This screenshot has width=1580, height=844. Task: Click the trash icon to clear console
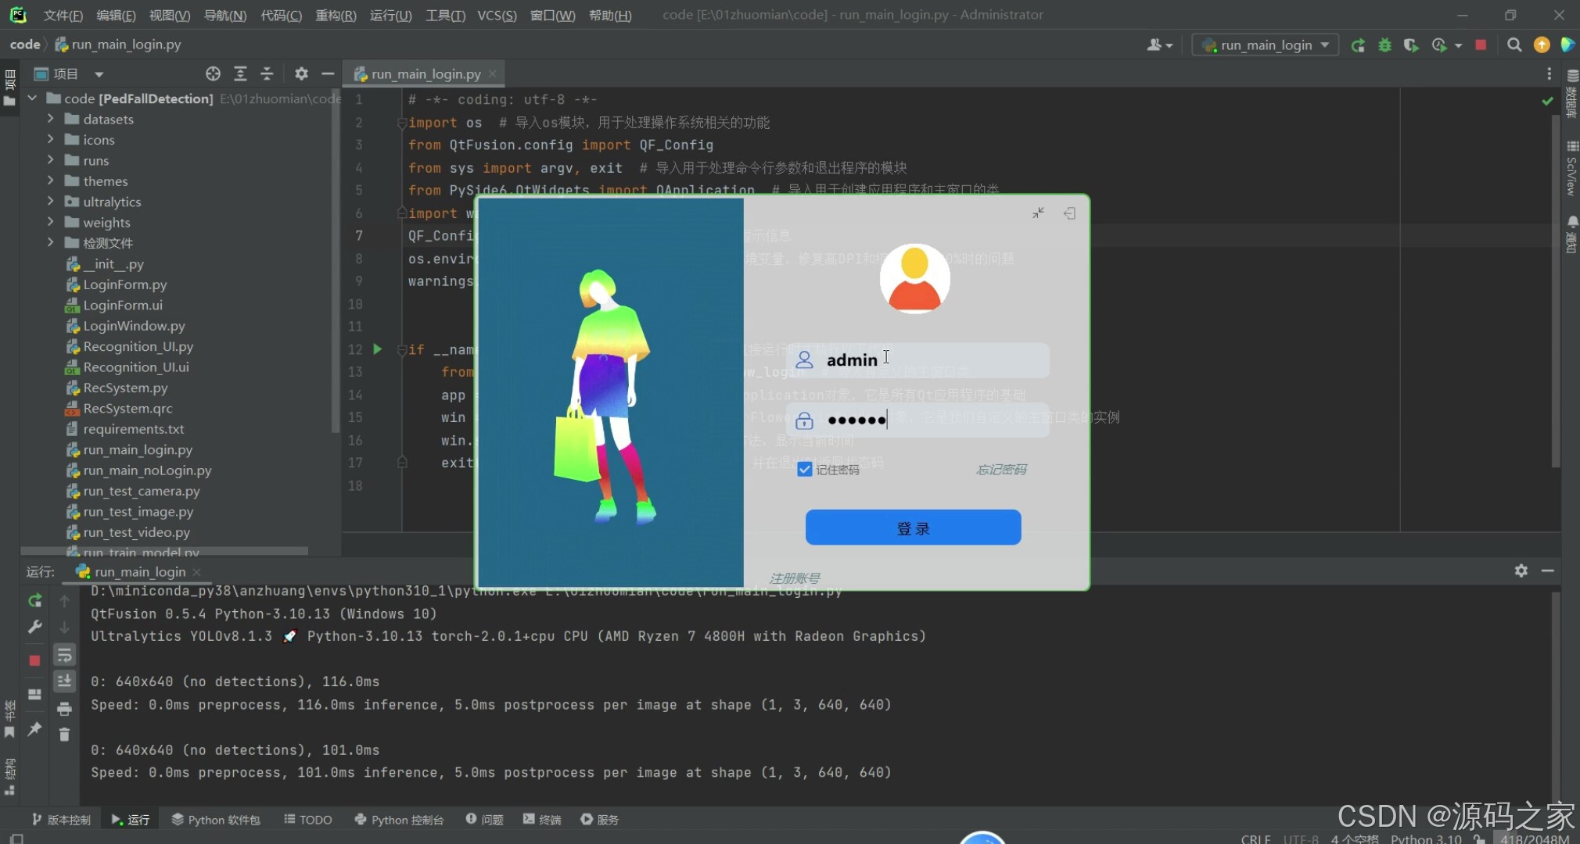coord(64,735)
